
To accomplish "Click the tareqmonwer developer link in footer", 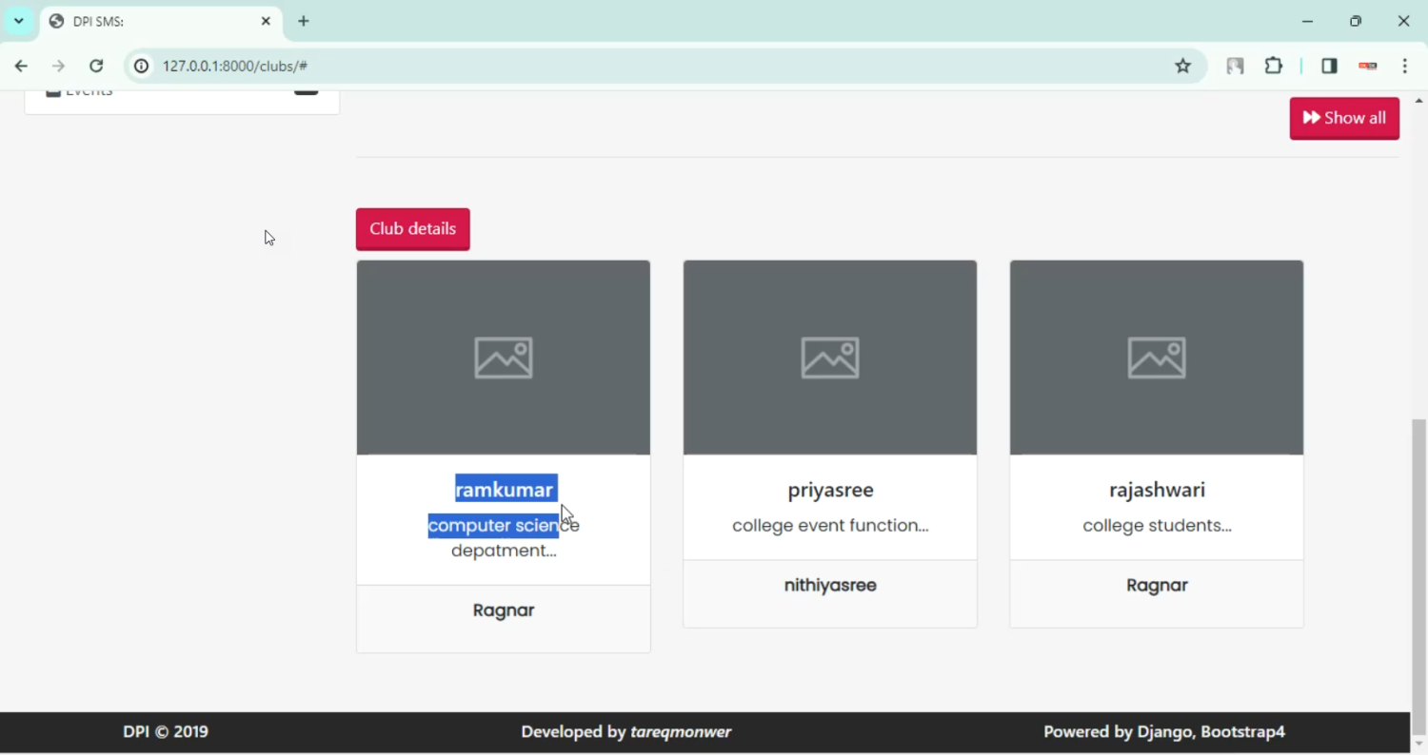I will pos(681,731).
